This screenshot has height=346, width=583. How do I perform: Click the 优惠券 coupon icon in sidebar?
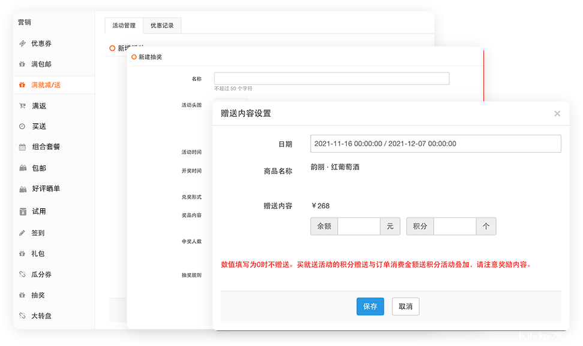(22, 44)
